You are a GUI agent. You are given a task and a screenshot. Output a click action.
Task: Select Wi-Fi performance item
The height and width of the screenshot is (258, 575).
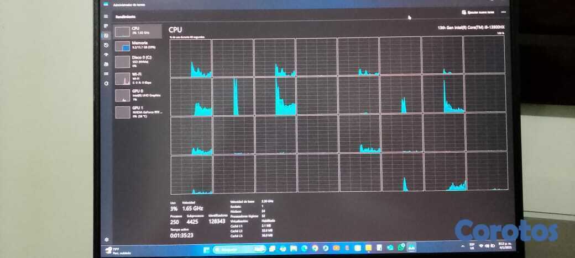pos(138,78)
